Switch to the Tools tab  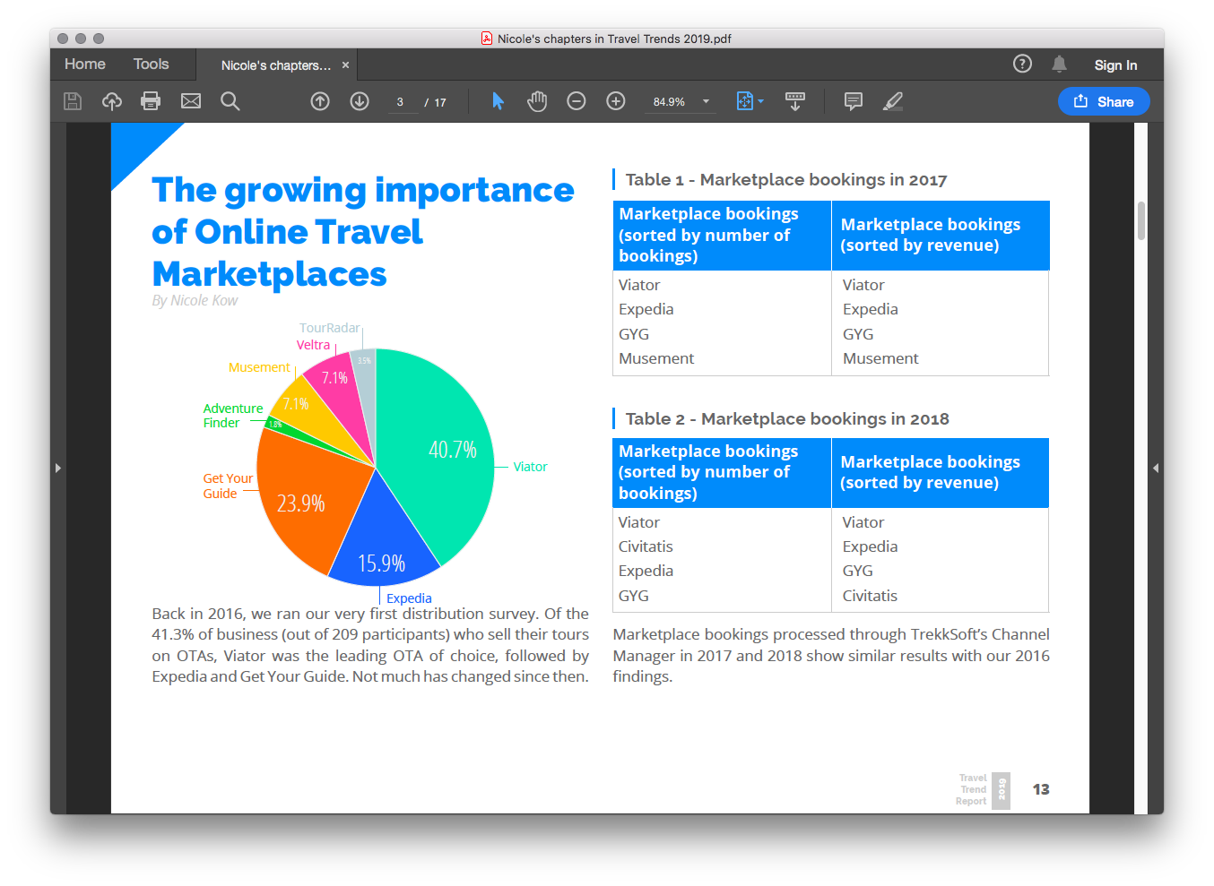tap(151, 65)
